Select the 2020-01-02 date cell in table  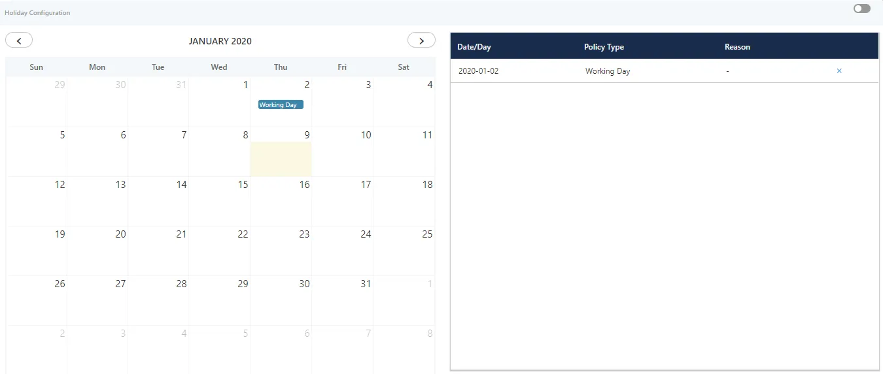tap(478, 70)
